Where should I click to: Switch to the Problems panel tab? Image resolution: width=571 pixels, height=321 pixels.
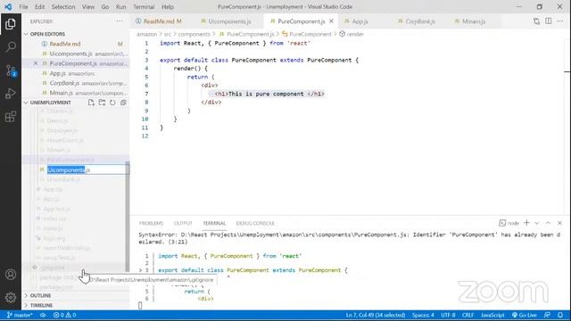[x=151, y=223]
